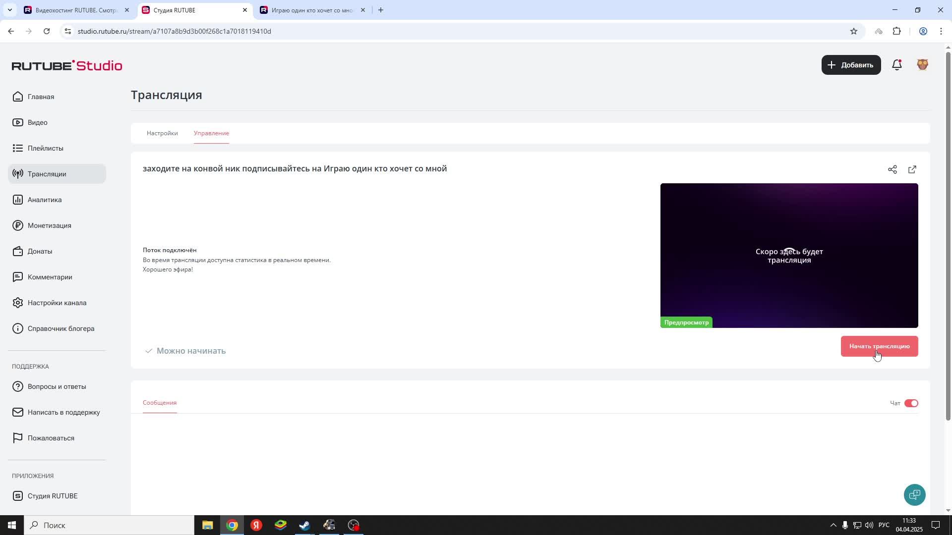Image resolution: width=952 pixels, height=535 pixels.
Task: Open the notifications bell
Action: click(897, 65)
